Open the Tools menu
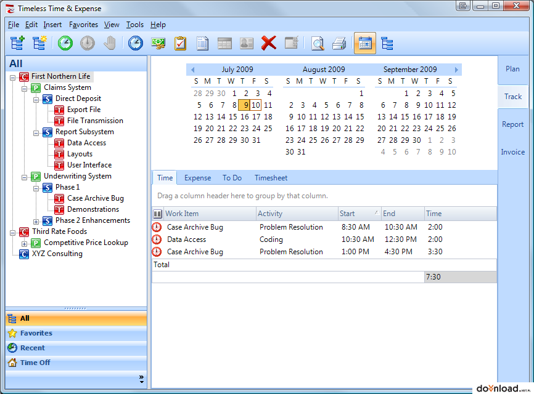 135,25
